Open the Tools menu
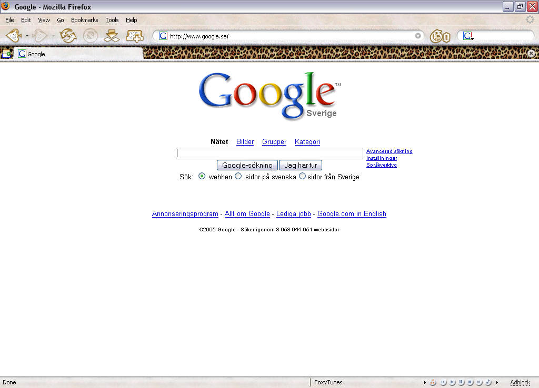539x388 pixels. coord(112,20)
